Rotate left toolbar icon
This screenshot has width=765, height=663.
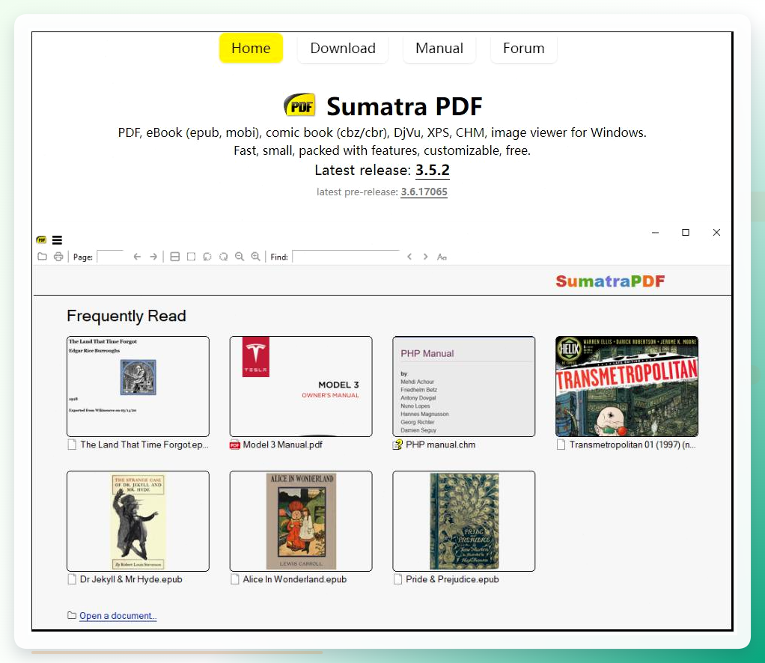(207, 257)
